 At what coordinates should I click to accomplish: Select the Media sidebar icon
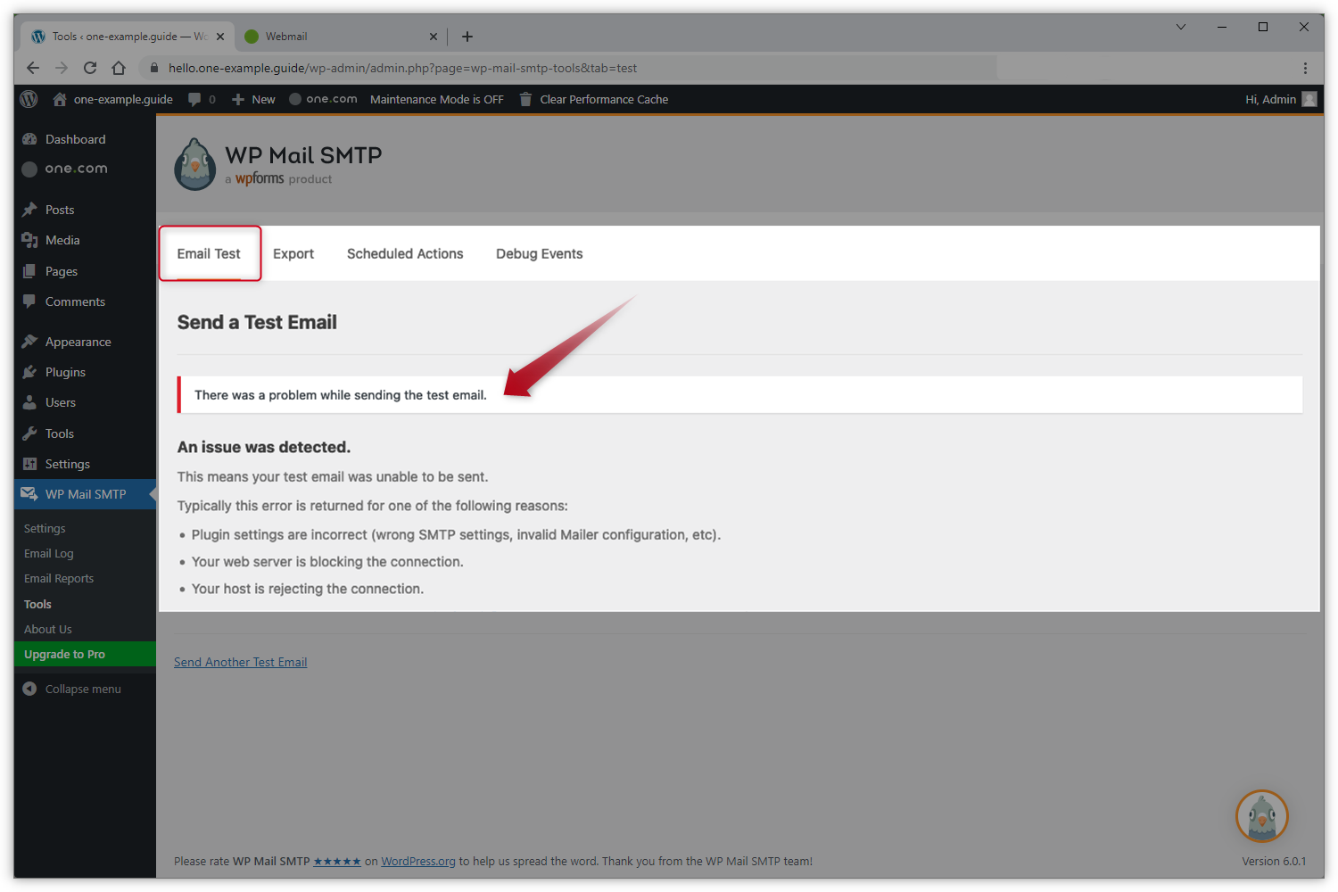coord(29,240)
